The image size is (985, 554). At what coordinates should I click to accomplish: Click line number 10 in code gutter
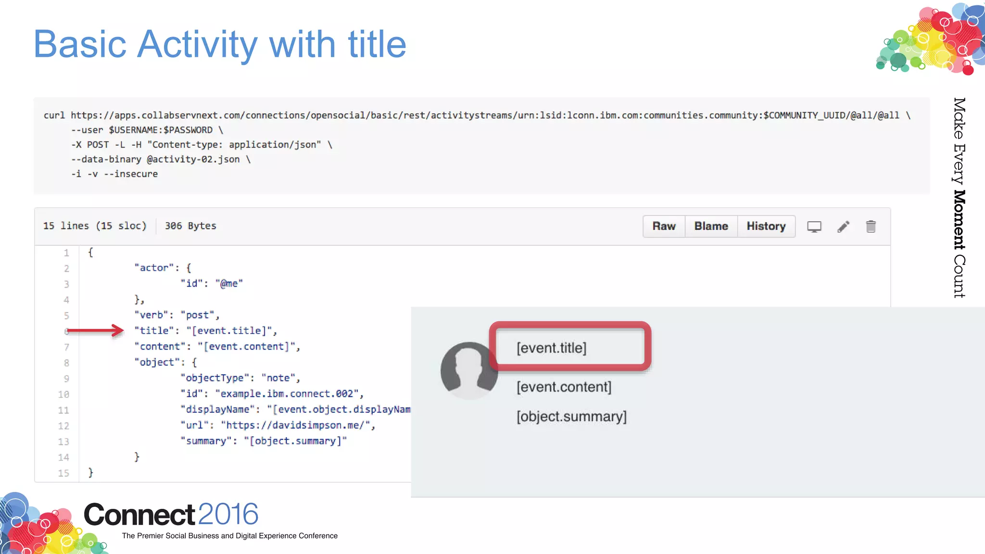63,394
